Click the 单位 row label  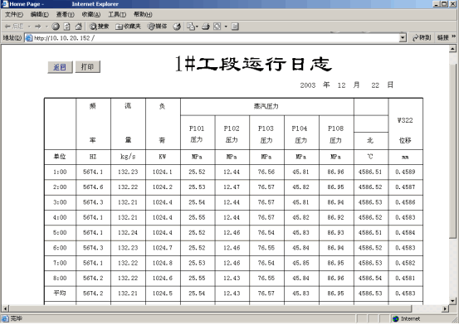[x=60, y=157]
